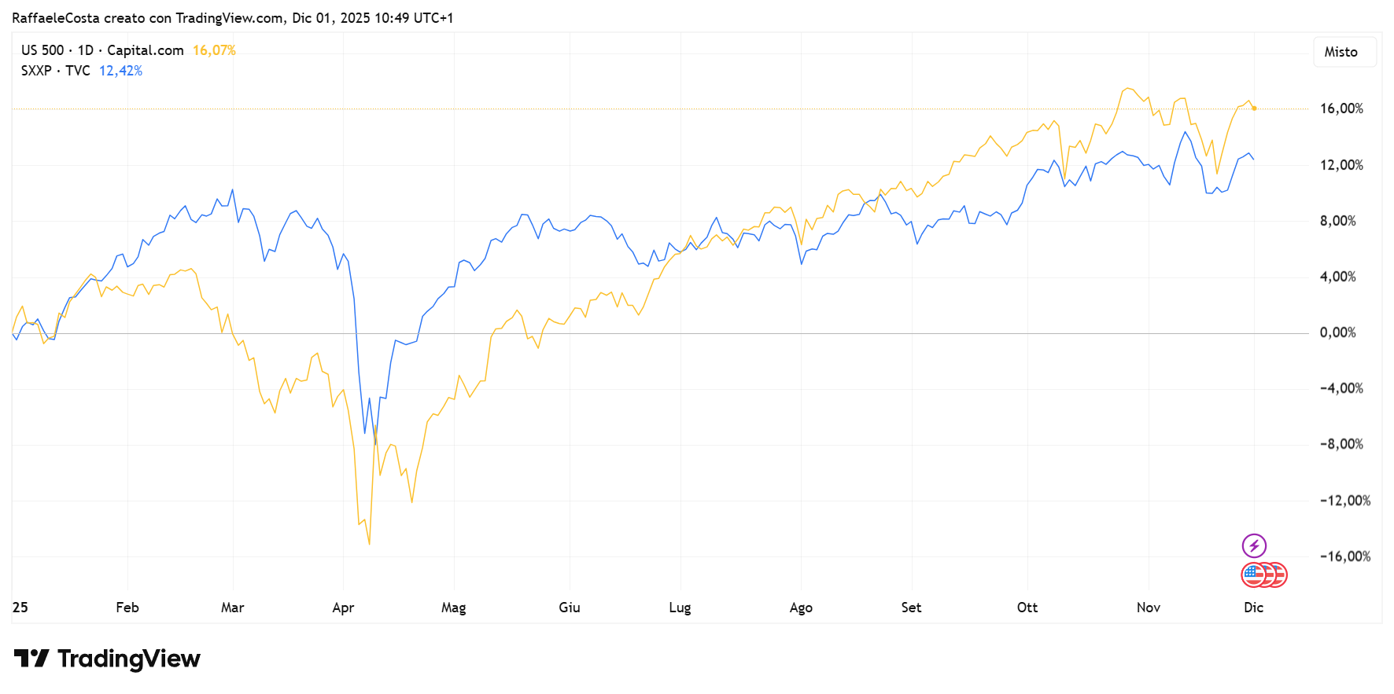Click the blue 12,42% legend value
Image resolution: width=1394 pixels, height=694 pixels.
pos(120,71)
